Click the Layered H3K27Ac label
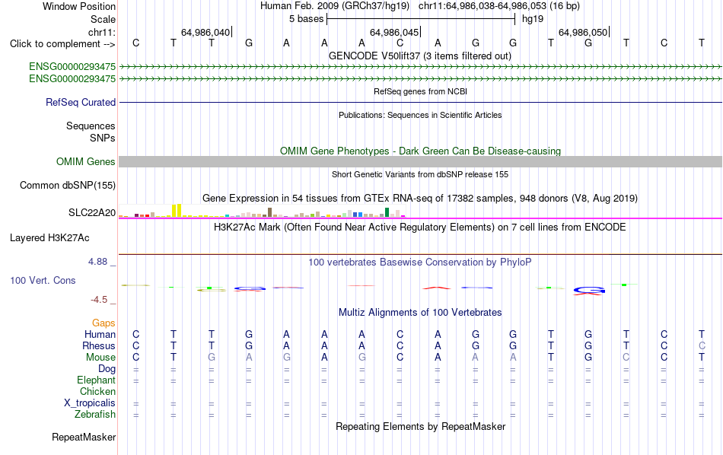 [49, 238]
